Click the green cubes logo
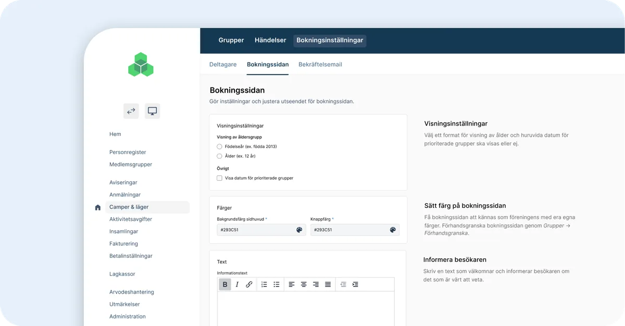This screenshot has width=625, height=326. point(141,65)
